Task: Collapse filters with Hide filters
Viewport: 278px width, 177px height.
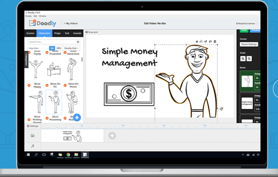Action: (33, 48)
